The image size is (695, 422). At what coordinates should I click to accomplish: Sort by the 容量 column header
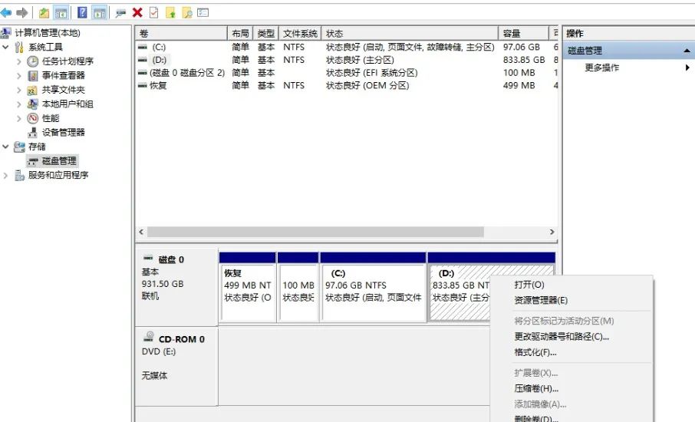coord(523,33)
